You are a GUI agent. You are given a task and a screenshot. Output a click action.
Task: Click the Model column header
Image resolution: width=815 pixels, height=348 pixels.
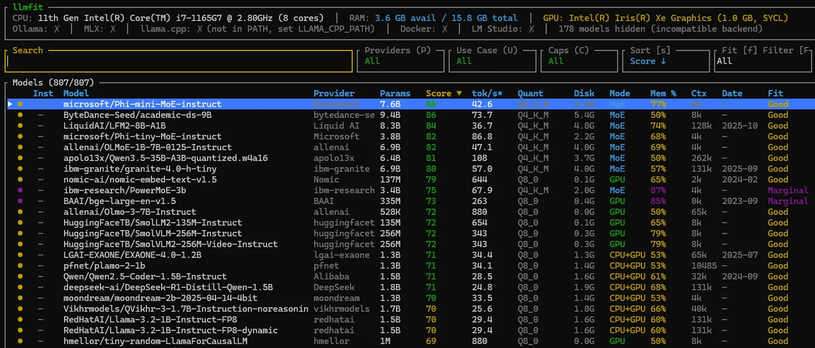76,94
